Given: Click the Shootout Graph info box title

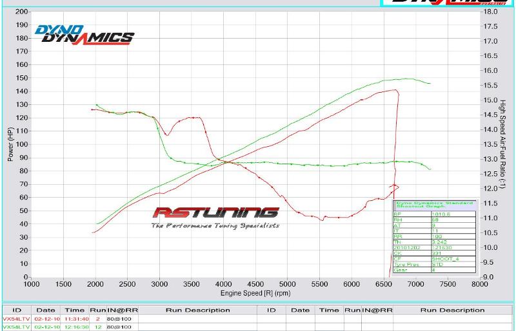Looking at the screenshot, I should [433, 204].
